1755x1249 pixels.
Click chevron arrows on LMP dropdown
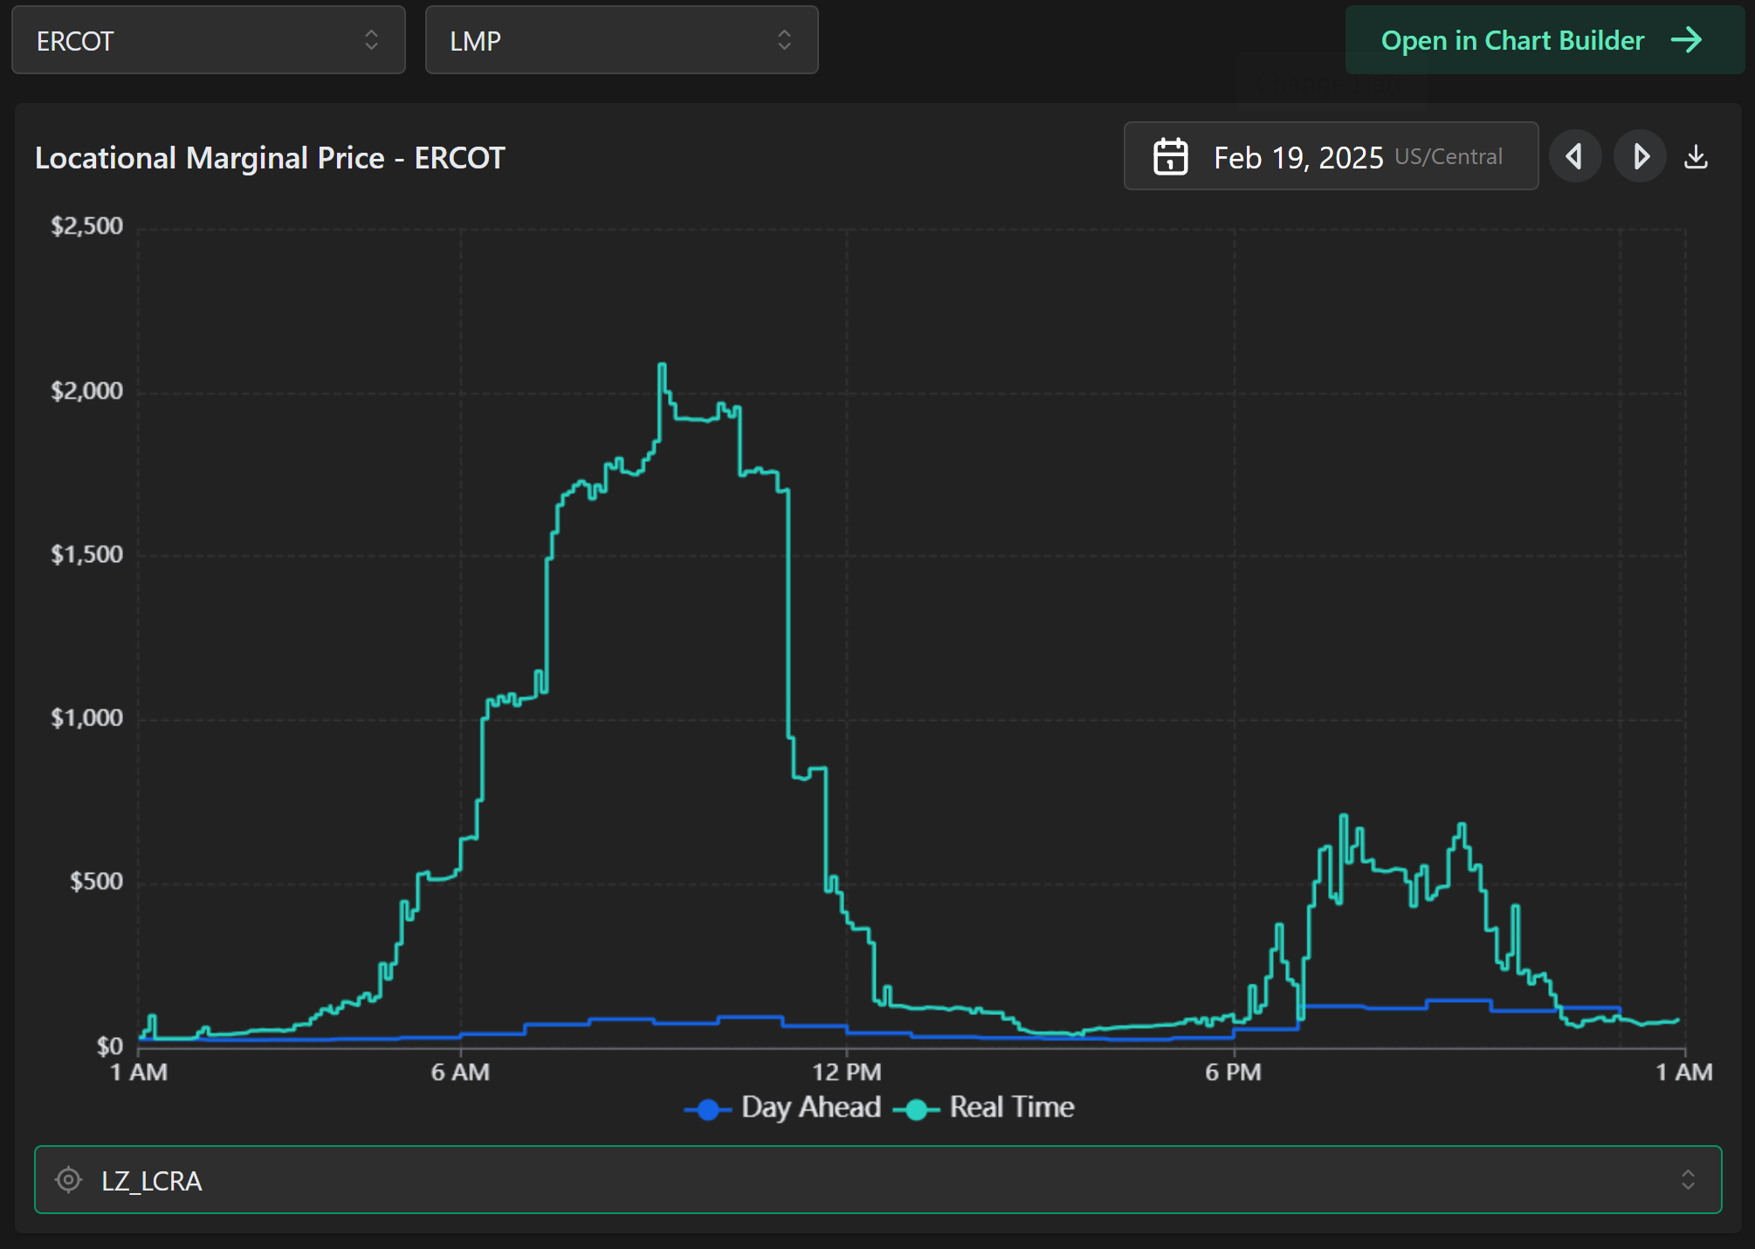click(x=784, y=40)
